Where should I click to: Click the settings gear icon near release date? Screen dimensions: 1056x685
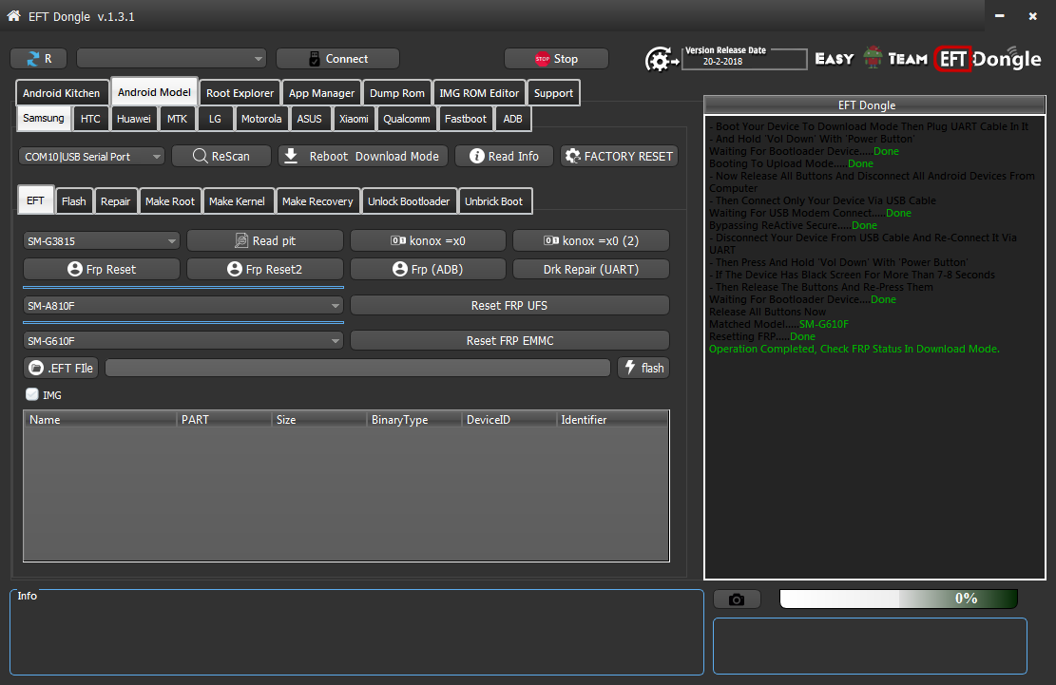point(662,60)
